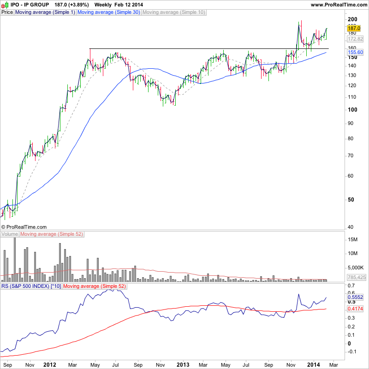This screenshot has height=369, width=369.
Task: Click the © ProRealTime.com copyright text
Action: coord(24,227)
